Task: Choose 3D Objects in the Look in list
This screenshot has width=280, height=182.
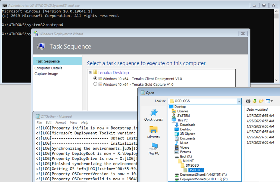Action: point(187,134)
